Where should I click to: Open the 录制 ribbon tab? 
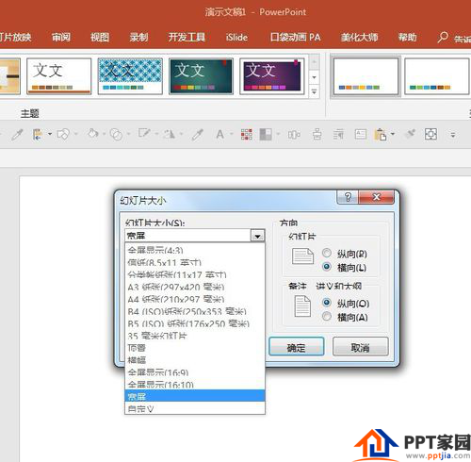pos(138,38)
